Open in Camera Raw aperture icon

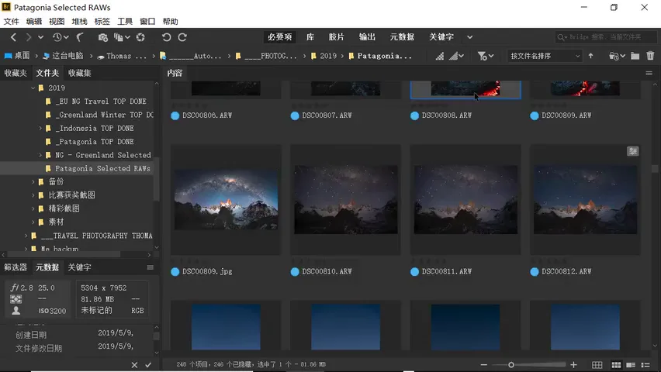(140, 37)
